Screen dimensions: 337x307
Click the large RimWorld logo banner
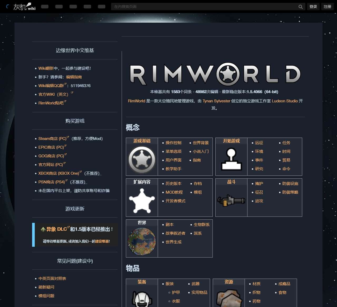(215, 74)
